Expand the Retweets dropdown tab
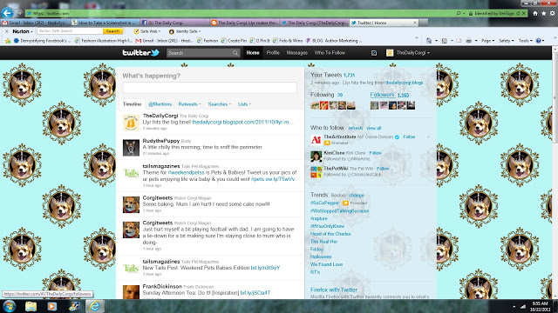 [190, 104]
